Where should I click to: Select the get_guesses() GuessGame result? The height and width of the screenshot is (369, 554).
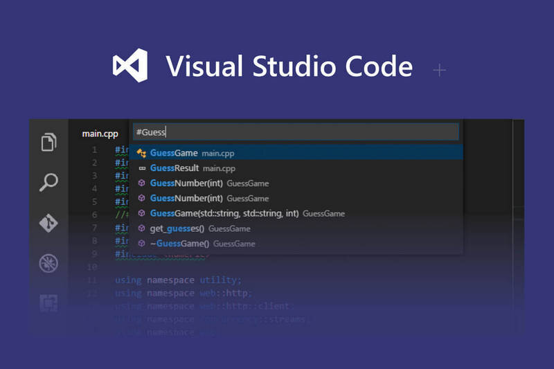point(296,228)
